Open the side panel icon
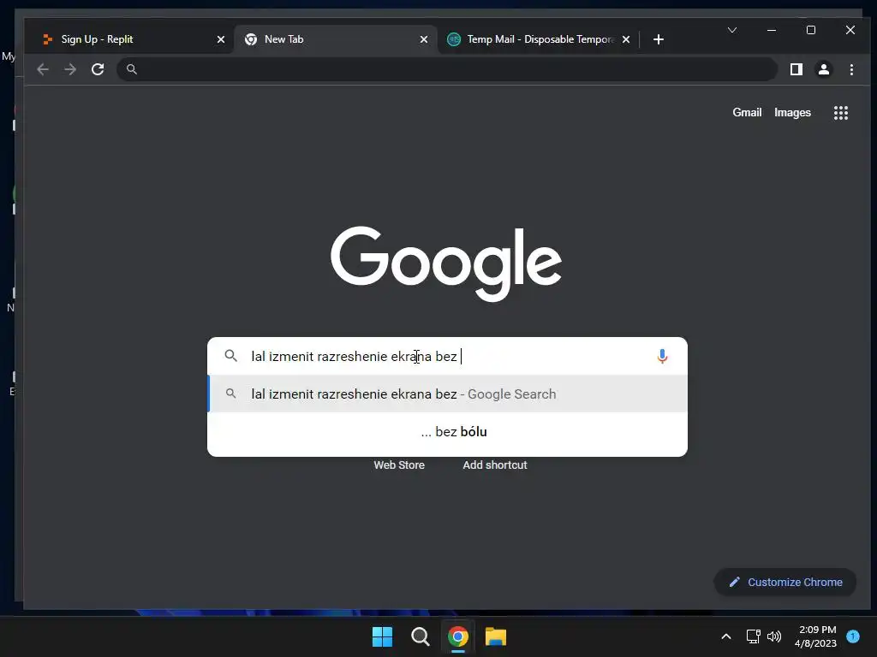Viewport: 877px width, 657px height. pos(796,69)
